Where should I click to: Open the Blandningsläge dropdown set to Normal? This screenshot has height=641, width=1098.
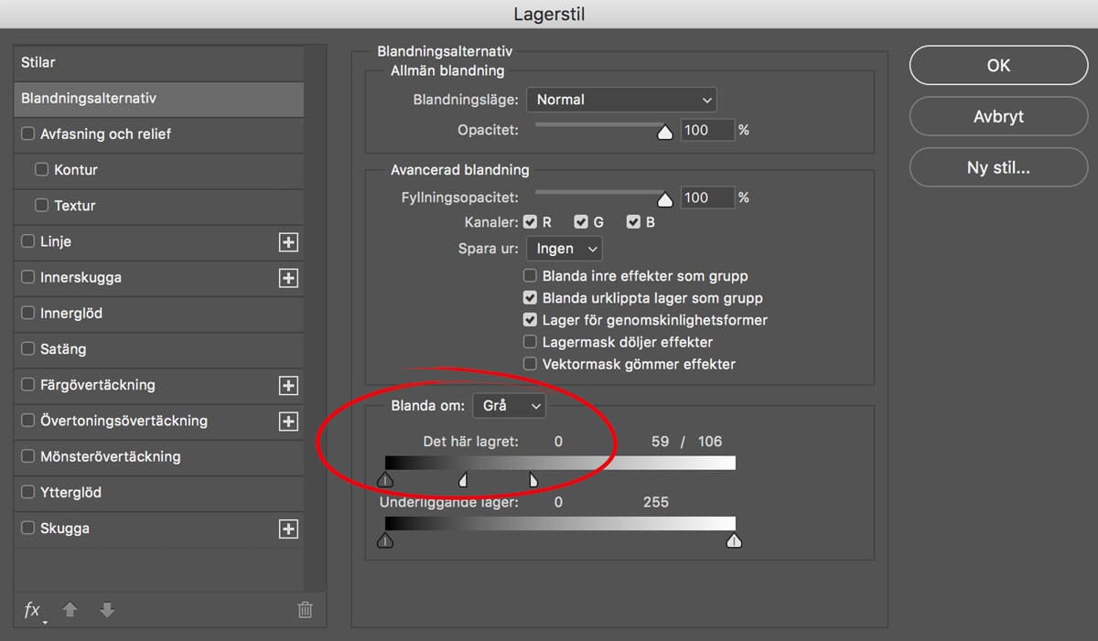(x=622, y=100)
